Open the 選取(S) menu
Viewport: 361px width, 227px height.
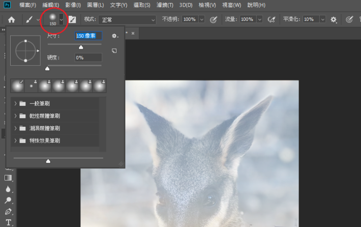pyautogui.click(x=142, y=5)
